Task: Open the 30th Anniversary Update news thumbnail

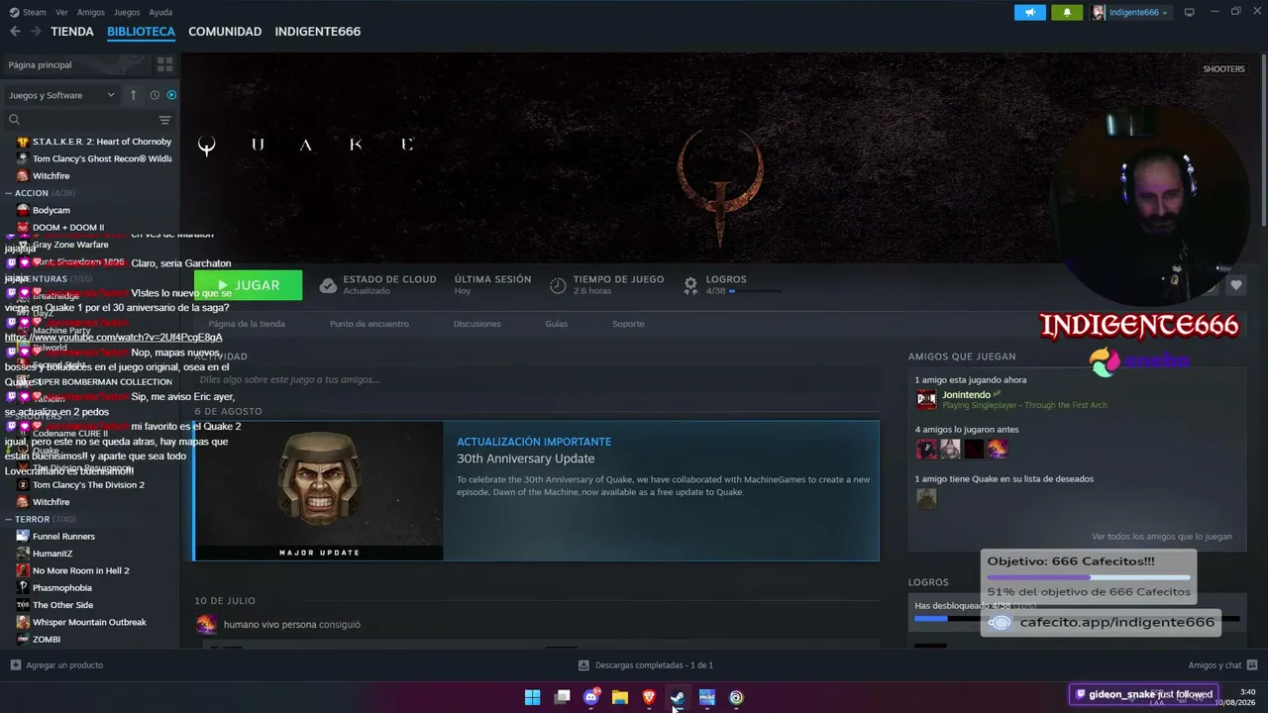Action: point(319,491)
